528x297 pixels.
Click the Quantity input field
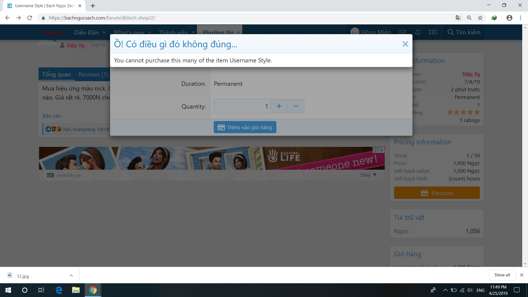click(242, 106)
